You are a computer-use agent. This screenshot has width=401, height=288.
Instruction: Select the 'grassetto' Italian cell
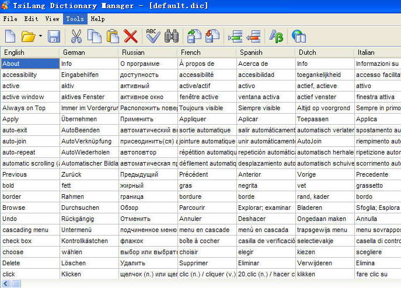[378, 185]
